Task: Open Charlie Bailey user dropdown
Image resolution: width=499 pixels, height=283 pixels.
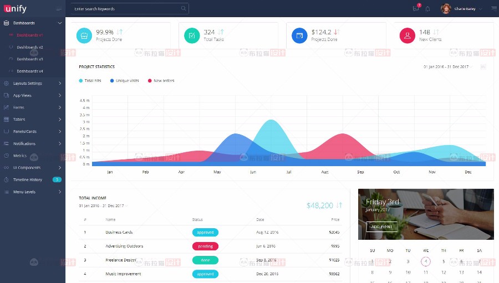Action: [480, 9]
